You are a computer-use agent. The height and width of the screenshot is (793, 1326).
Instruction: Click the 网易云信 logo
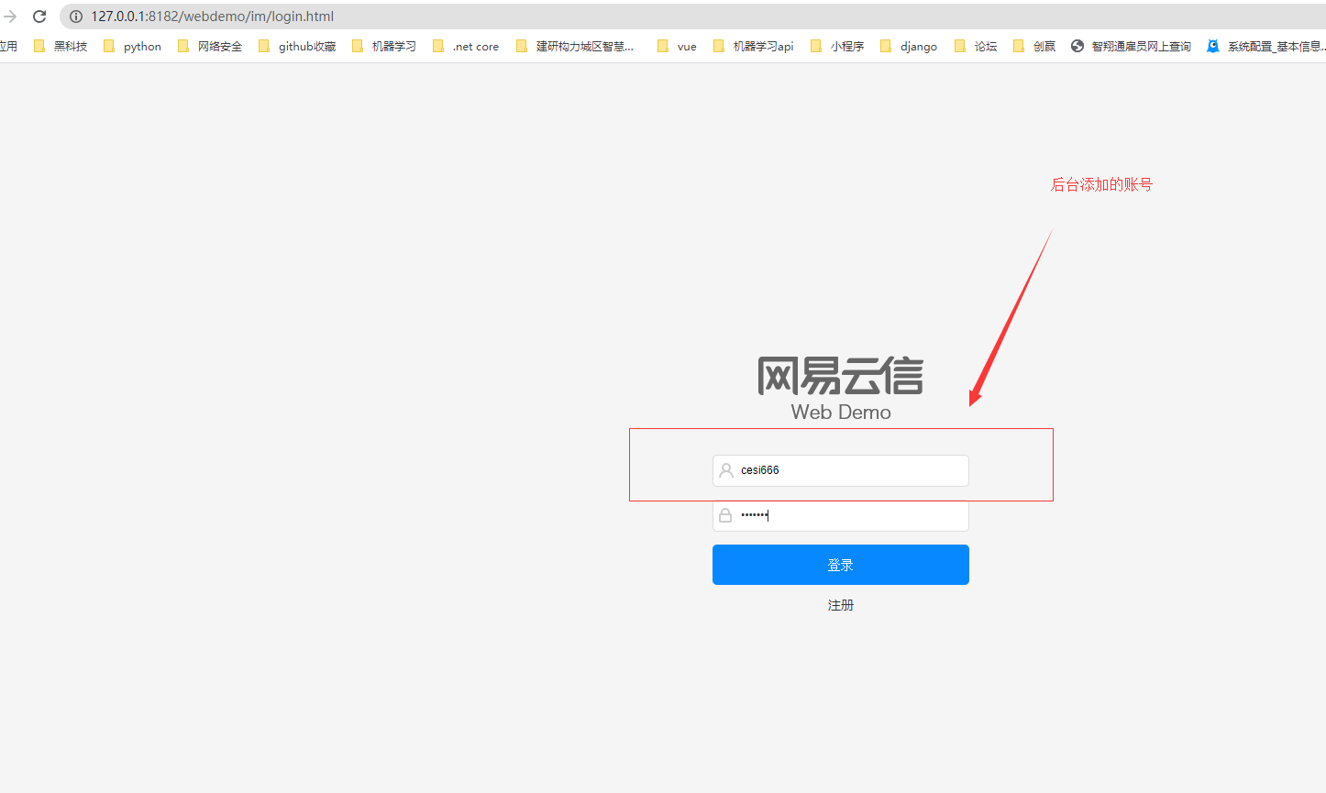tap(841, 375)
